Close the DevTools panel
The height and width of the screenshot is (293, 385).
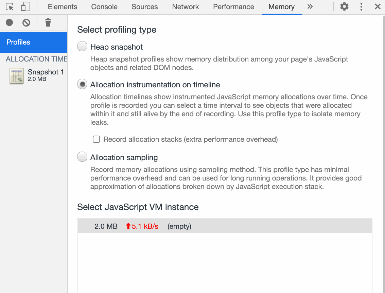pyautogui.click(x=378, y=7)
